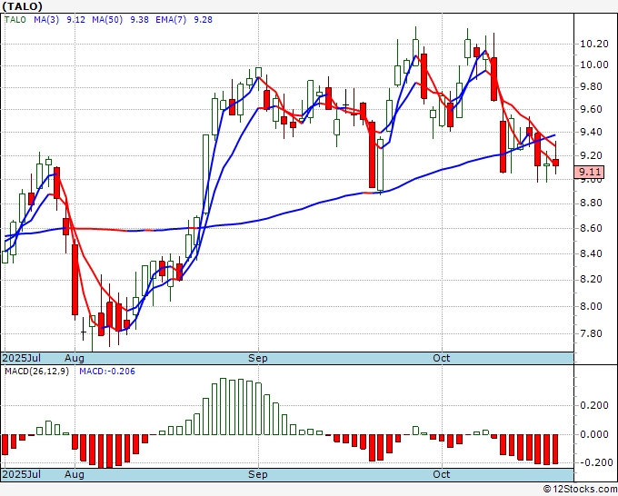Viewport: 618px width, 496px height.
Task: Click the 10.00 price axis label
Action: [594, 65]
